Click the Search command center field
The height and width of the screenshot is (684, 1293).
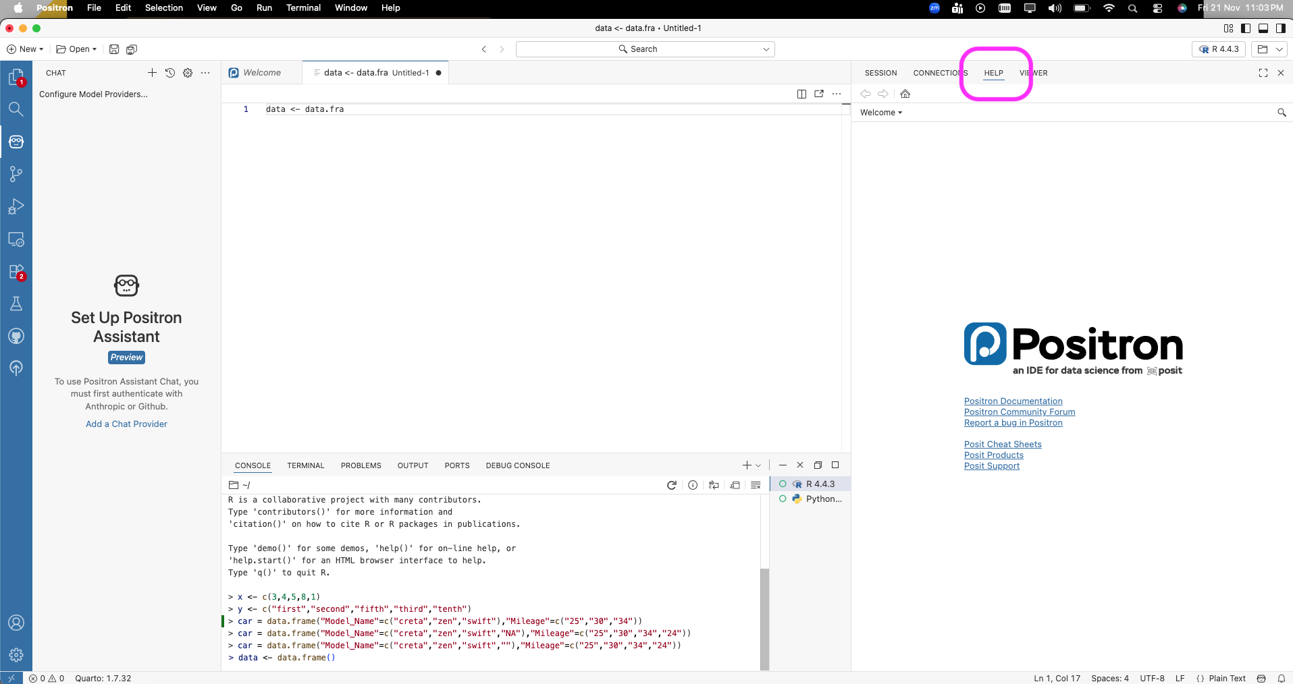pyautogui.click(x=644, y=49)
